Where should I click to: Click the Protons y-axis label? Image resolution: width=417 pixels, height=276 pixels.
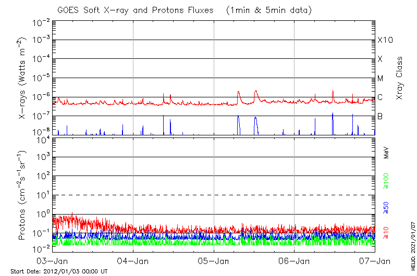coord(22,194)
